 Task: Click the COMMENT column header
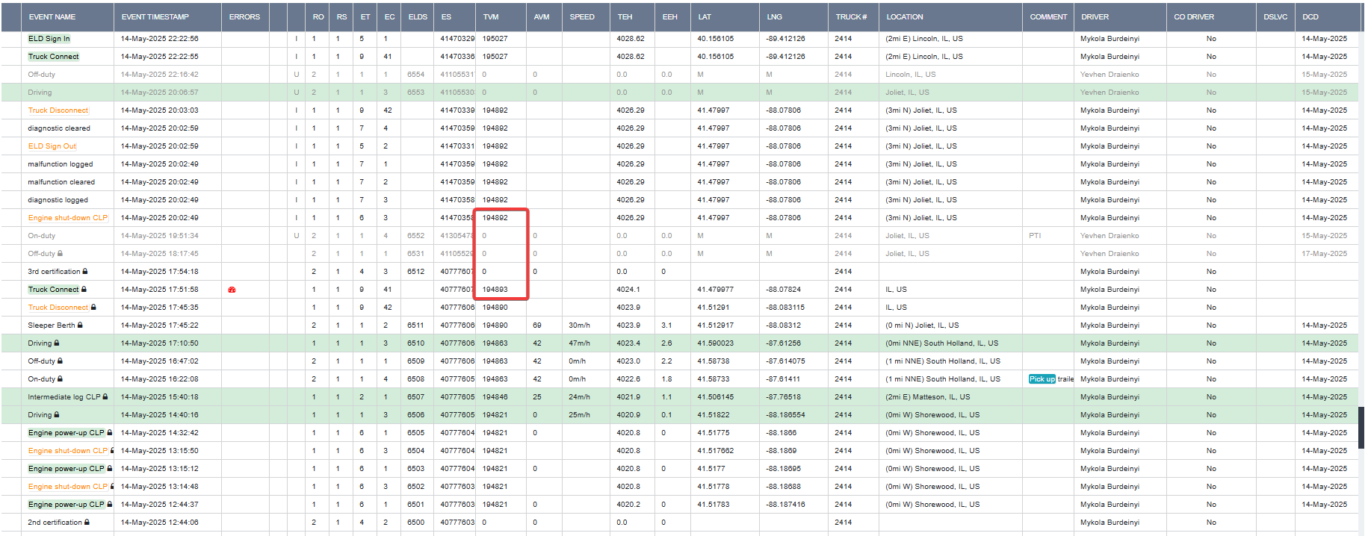coord(1048,16)
